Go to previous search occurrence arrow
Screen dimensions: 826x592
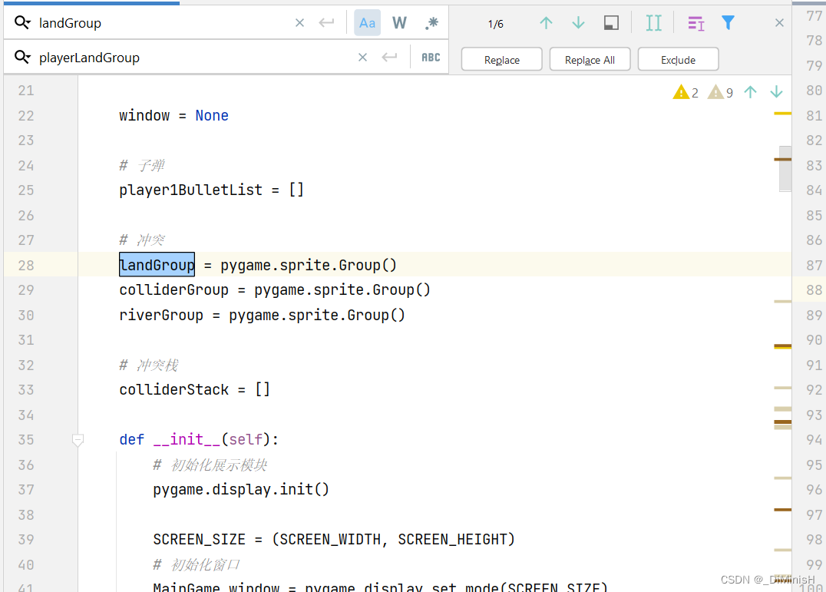point(546,23)
